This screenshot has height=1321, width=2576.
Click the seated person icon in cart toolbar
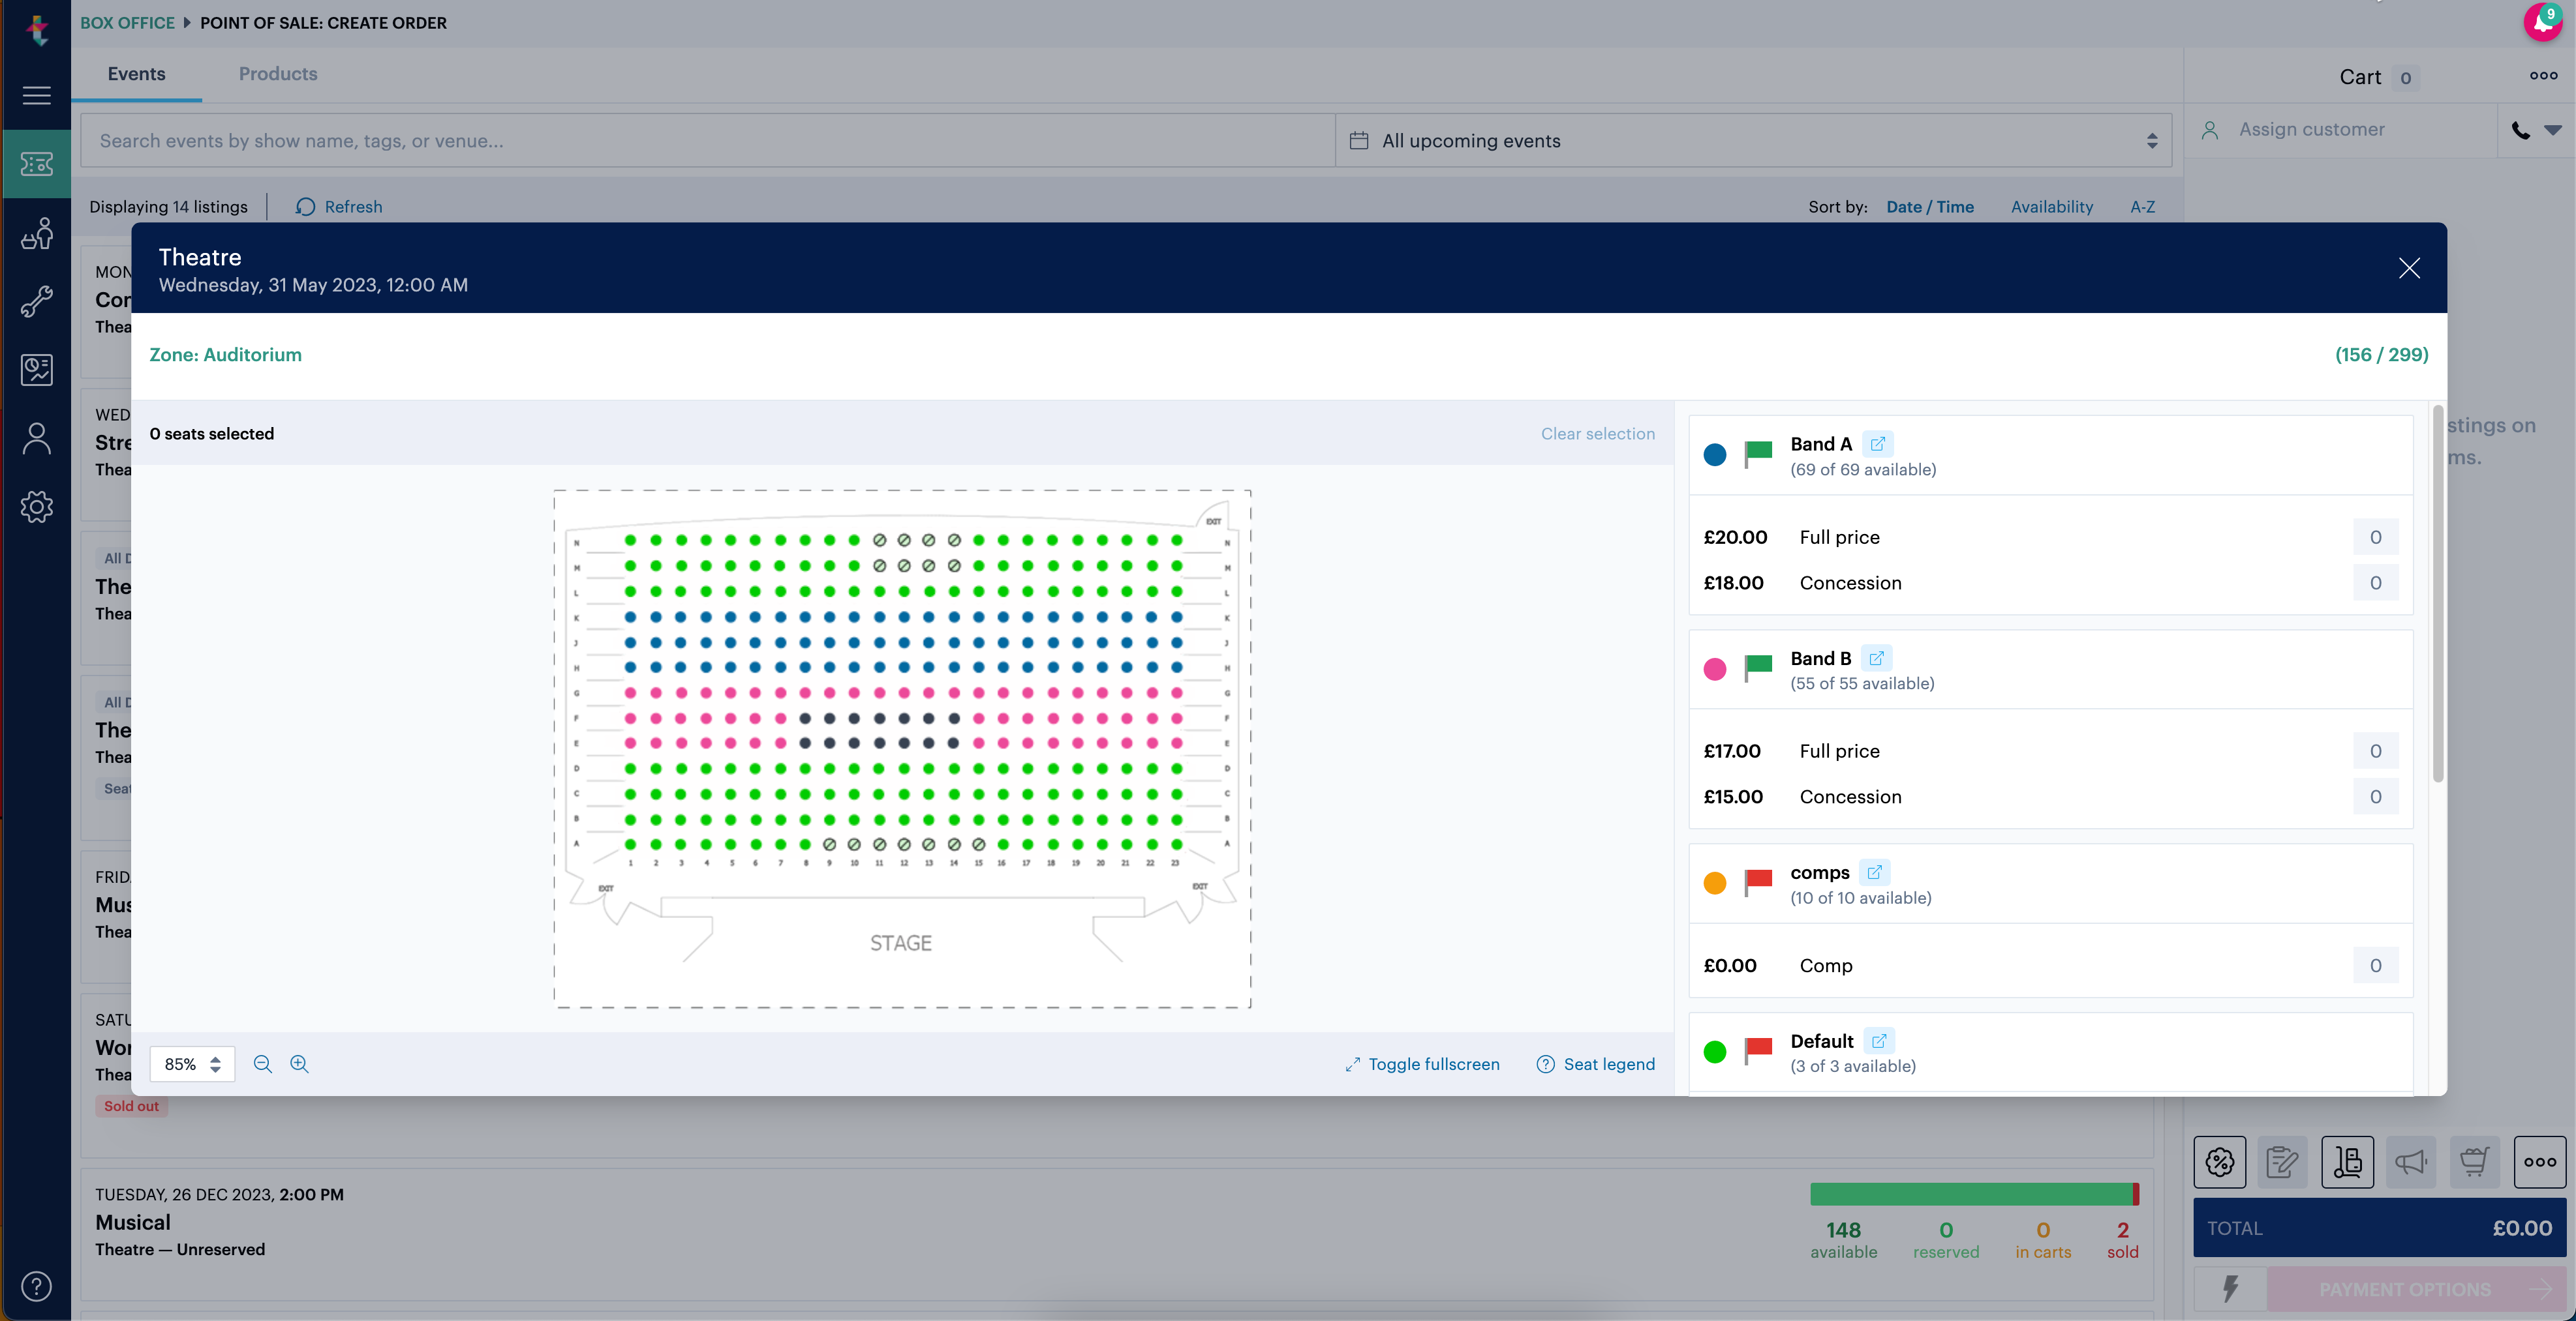pyautogui.click(x=2348, y=1162)
